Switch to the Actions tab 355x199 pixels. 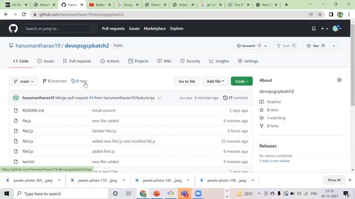110,61
